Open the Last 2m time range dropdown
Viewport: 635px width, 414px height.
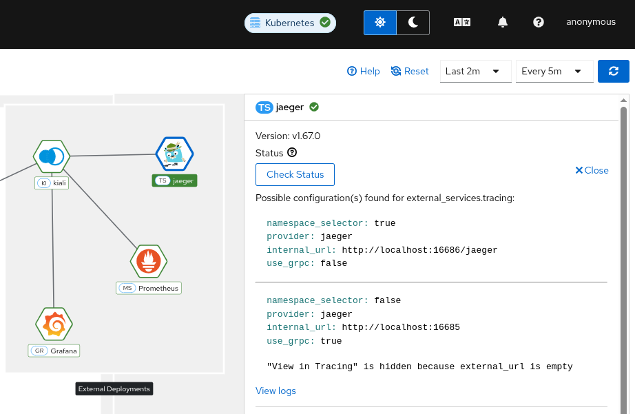(475, 71)
